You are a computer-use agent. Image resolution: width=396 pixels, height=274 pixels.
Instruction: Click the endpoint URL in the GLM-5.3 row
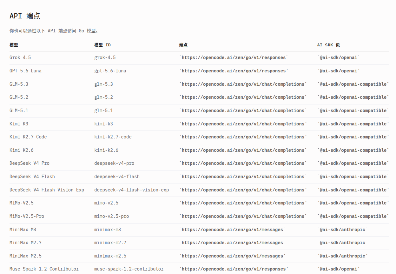coord(243,84)
